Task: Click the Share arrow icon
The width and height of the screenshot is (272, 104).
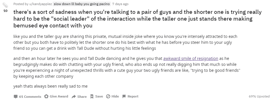Action: coord(74,97)
